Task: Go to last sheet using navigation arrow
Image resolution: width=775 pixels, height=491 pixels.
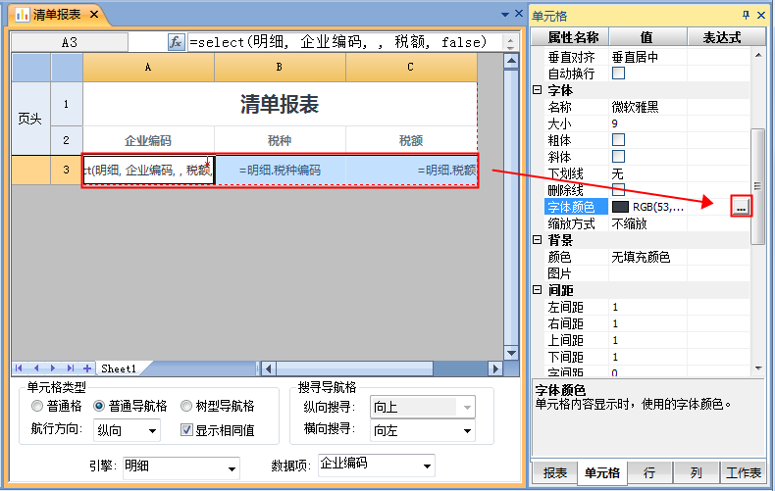Action: pyautogui.click(x=71, y=368)
